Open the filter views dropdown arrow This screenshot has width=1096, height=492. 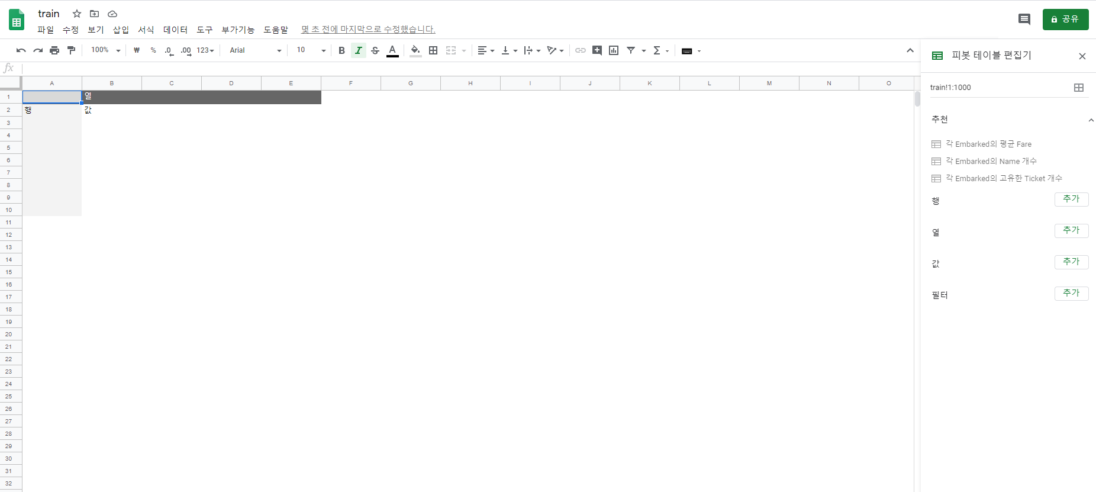pos(644,51)
